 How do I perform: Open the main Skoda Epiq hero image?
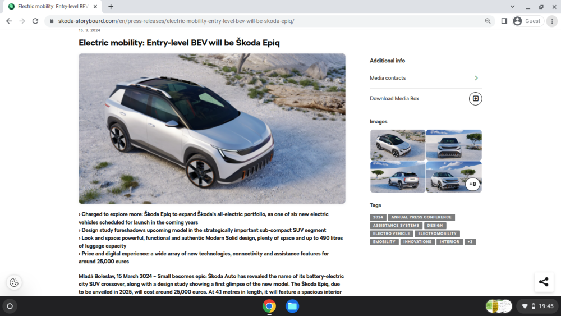tap(212, 129)
